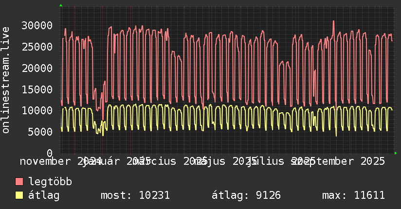Image resolution: width=401 pixels, height=209 pixels.
Task: Click the 'max: 11611' value
Action: tap(353, 195)
